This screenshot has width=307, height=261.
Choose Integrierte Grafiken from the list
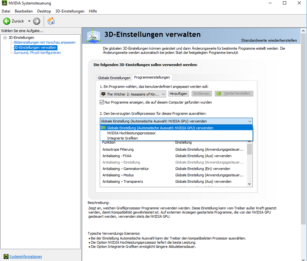click(x=123, y=138)
